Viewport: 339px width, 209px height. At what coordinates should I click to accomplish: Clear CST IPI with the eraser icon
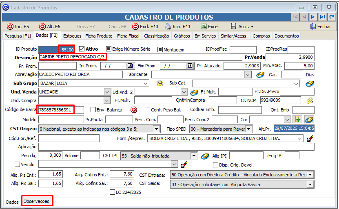(205, 156)
